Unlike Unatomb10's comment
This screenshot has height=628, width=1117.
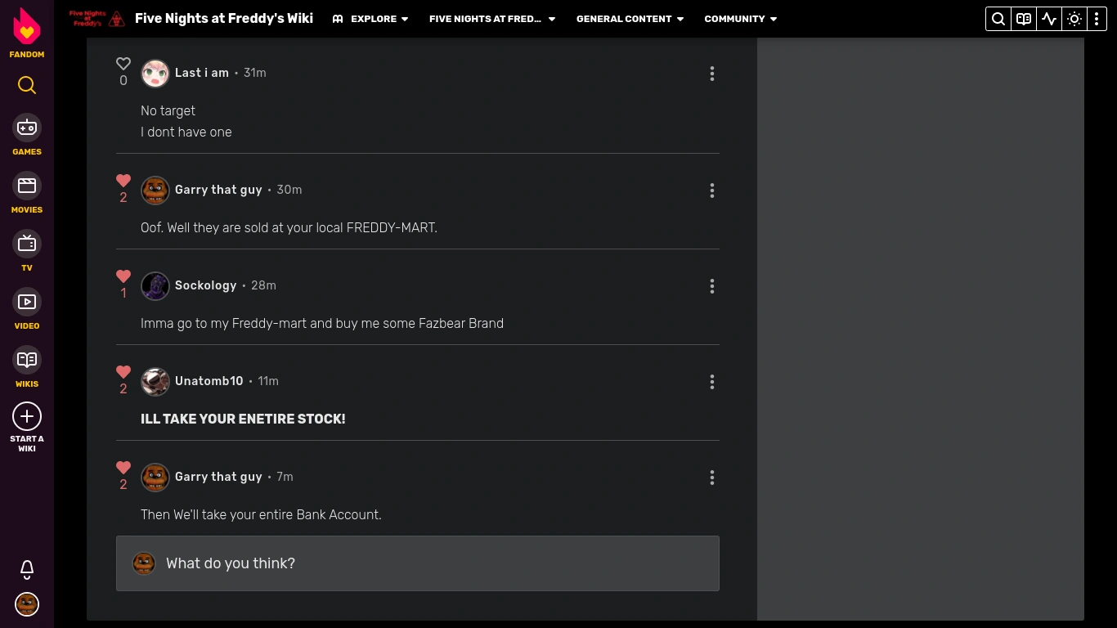coord(123,372)
